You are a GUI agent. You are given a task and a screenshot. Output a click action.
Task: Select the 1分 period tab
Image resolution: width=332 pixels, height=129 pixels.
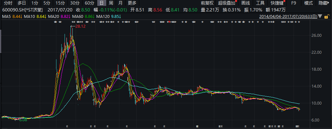point(35,3)
